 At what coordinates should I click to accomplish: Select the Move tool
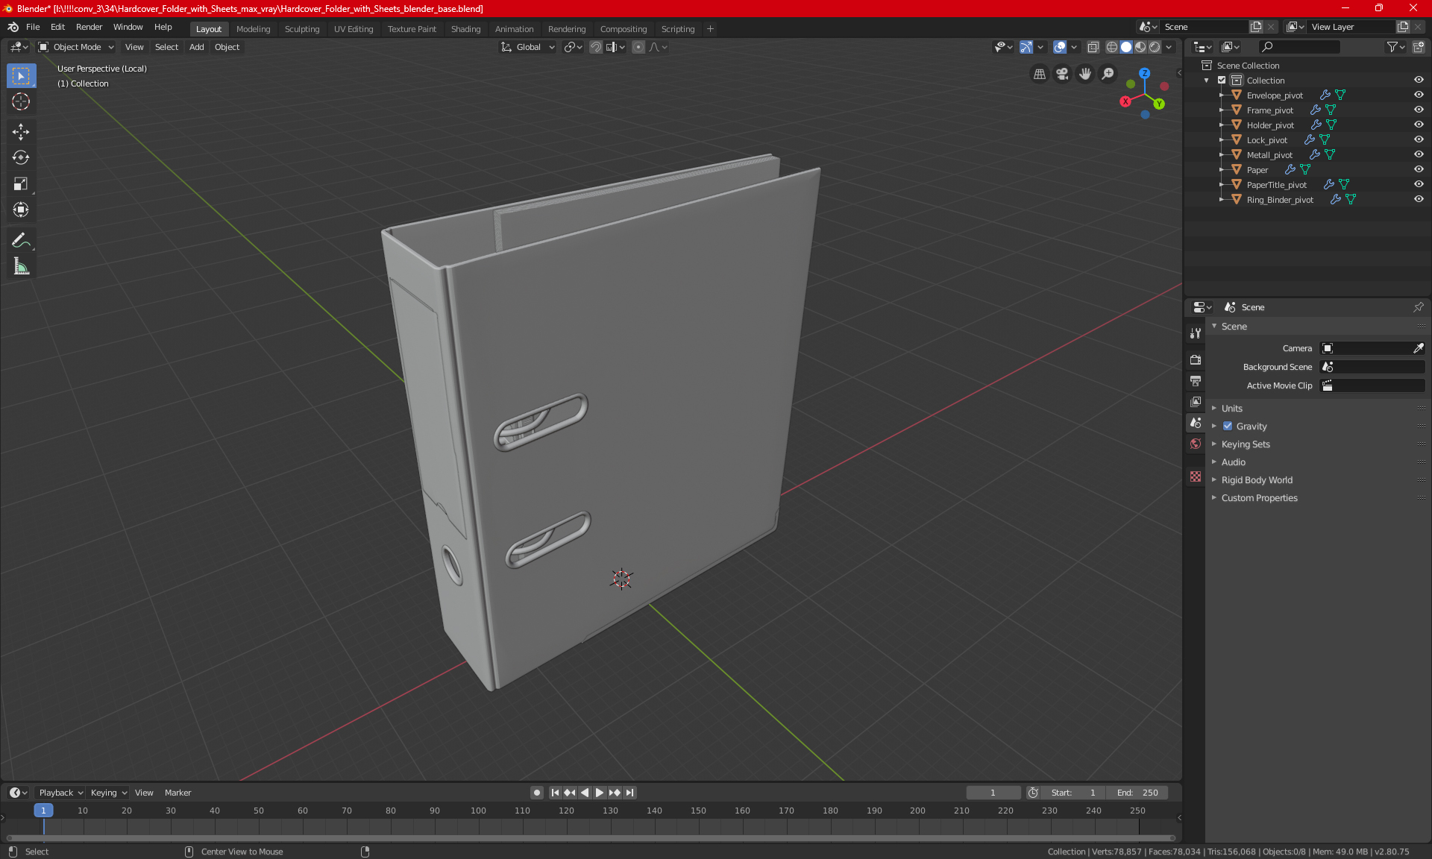pyautogui.click(x=21, y=132)
